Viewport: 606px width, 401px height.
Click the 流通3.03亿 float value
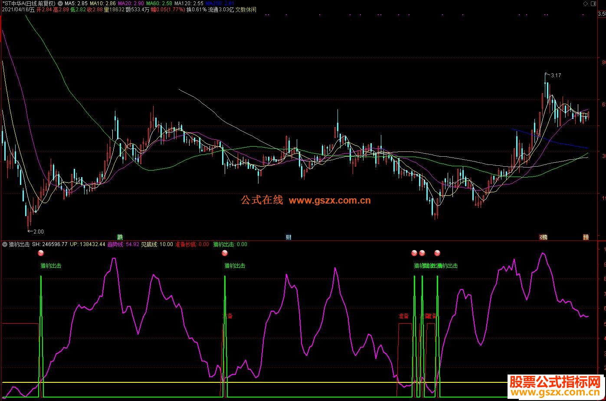point(221,10)
